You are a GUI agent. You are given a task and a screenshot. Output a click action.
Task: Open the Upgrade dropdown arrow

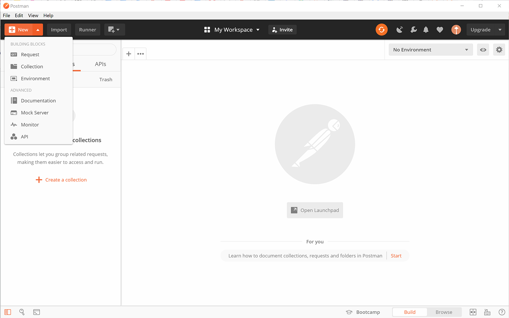501,29
